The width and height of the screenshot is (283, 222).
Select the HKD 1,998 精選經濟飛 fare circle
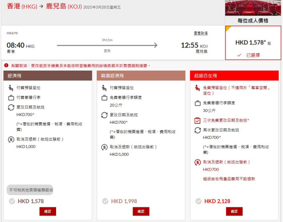(x=105, y=201)
